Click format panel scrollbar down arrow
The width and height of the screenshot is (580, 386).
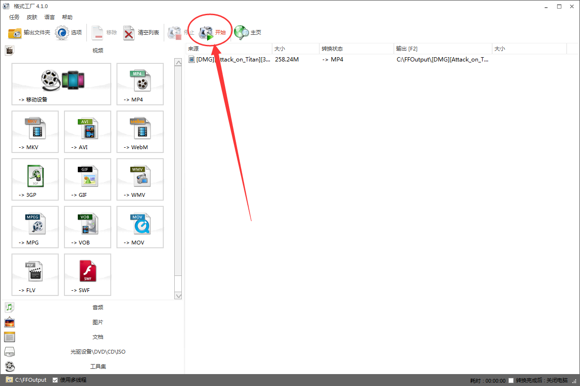click(179, 295)
